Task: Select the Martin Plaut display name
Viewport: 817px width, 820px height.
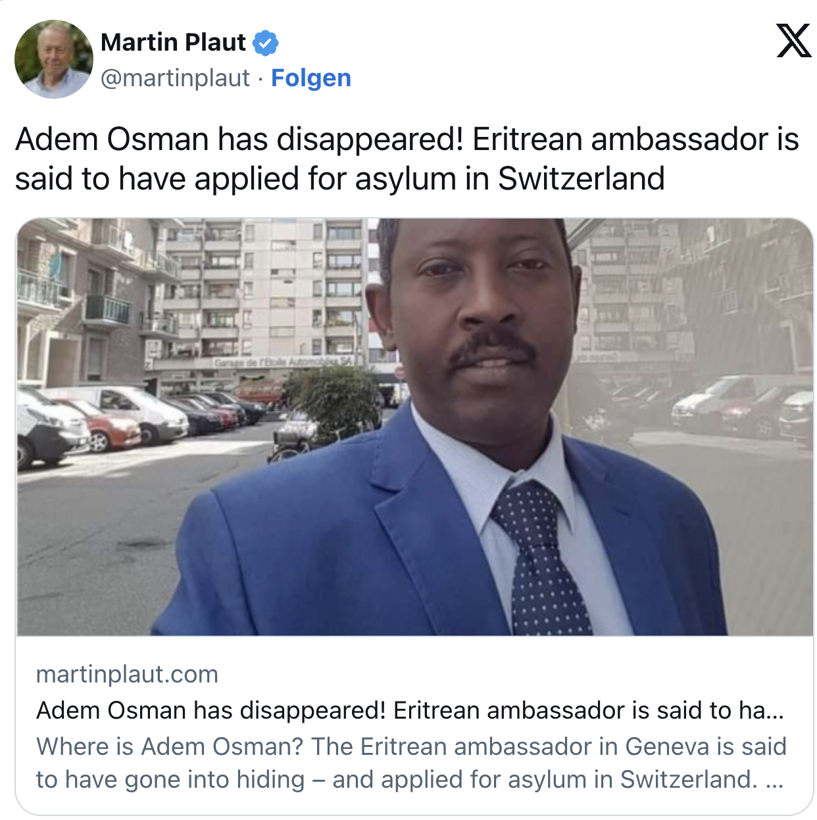Action: point(174,43)
